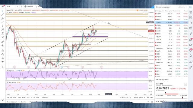Viewport: 193px width, 108px height.
Task: Select the BANEP watchlist row
Action: (171, 19)
